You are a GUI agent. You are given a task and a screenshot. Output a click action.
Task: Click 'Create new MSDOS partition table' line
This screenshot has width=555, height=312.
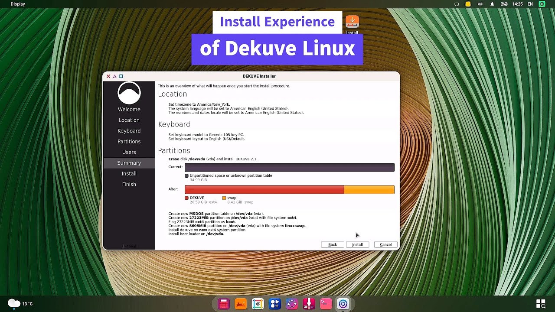216,214
